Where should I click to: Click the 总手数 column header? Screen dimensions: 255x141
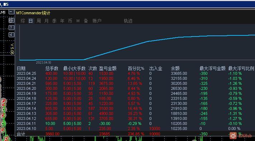click(52, 68)
